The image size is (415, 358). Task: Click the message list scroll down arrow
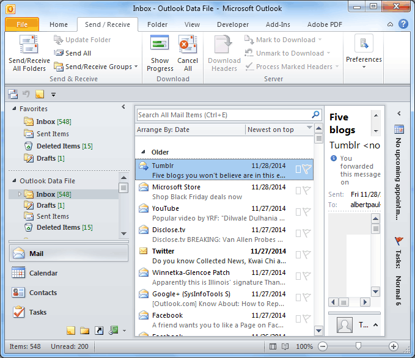pos(318,331)
